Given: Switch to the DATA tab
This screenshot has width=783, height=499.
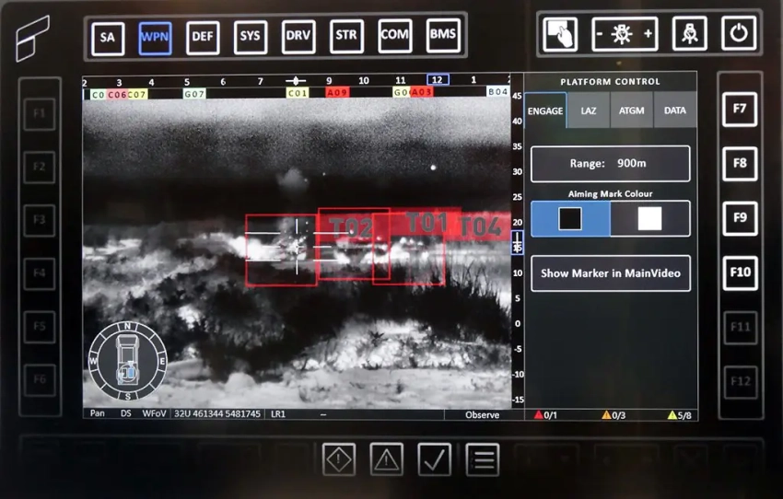Looking at the screenshot, I should point(674,110).
